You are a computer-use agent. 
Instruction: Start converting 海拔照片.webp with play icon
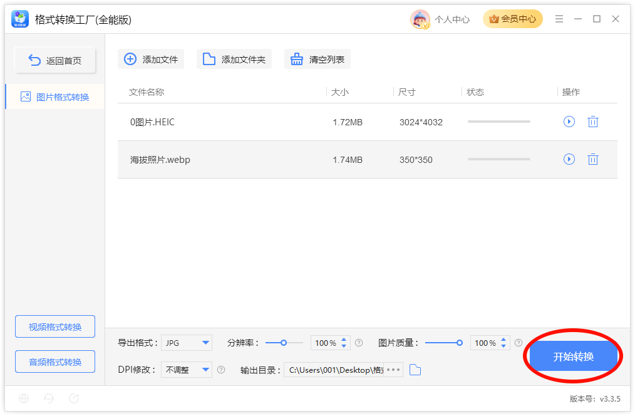pyautogui.click(x=569, y=159)
